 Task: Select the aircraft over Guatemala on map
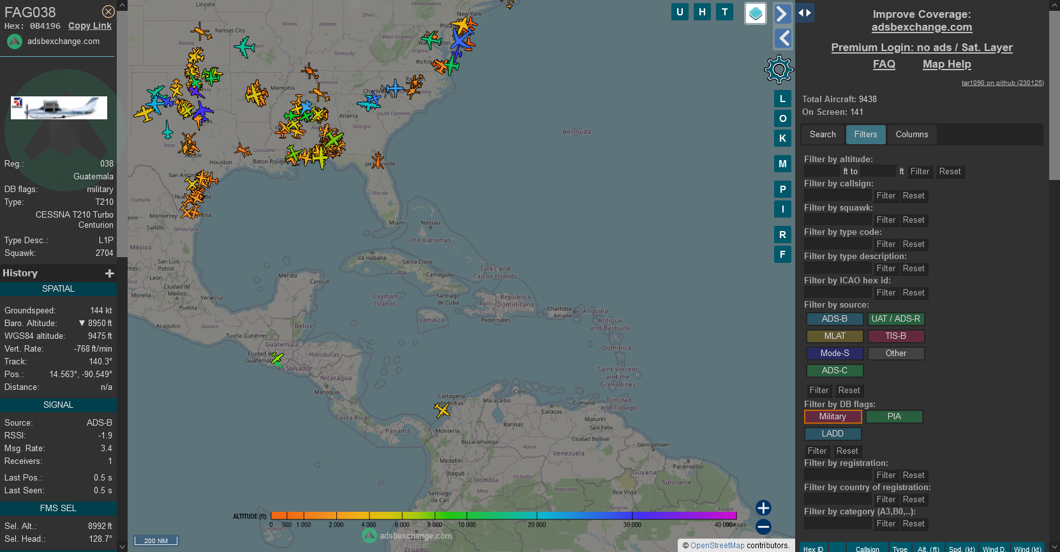pos(276,359)
